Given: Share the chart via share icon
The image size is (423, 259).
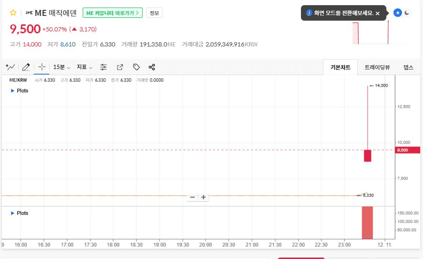Looking at the screenshot, I should point(152,67).
